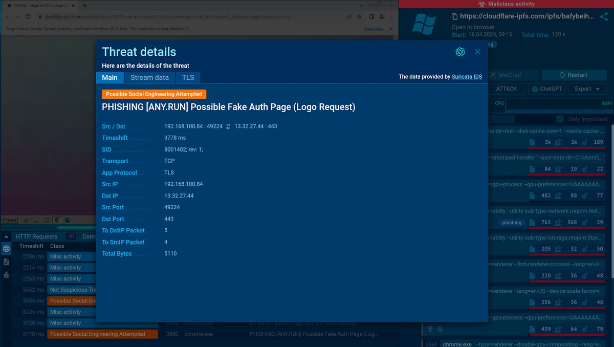Toggle the Only important checkbox
Image resolution: width=614 pixels, height=347 pixels.
[560, 119]
